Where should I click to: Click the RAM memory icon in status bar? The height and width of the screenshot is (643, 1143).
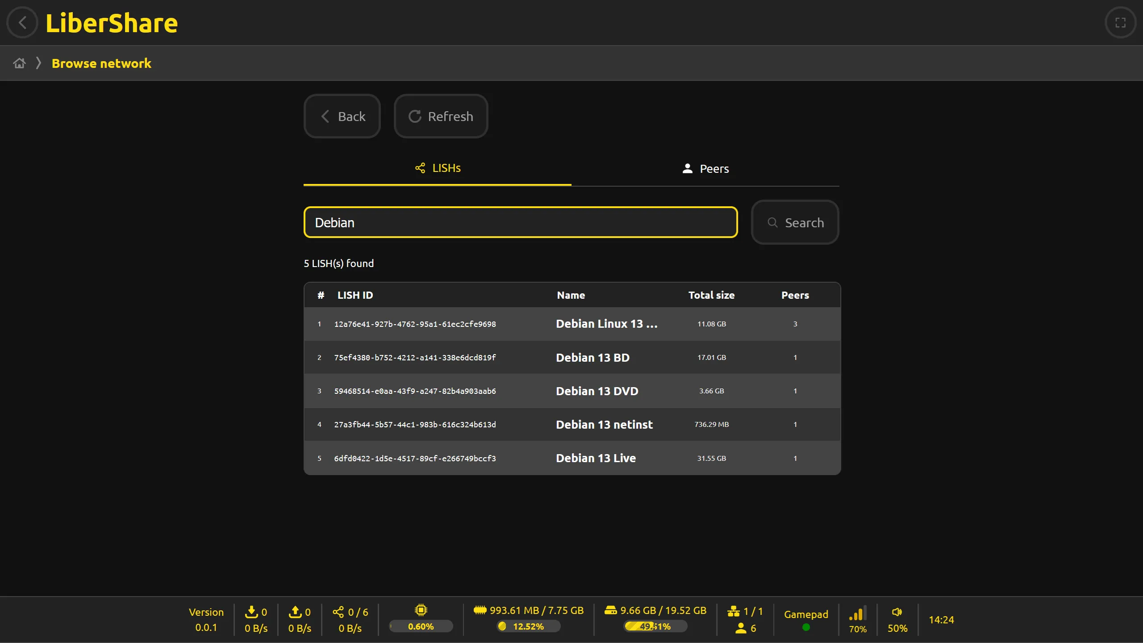(480, 610)
